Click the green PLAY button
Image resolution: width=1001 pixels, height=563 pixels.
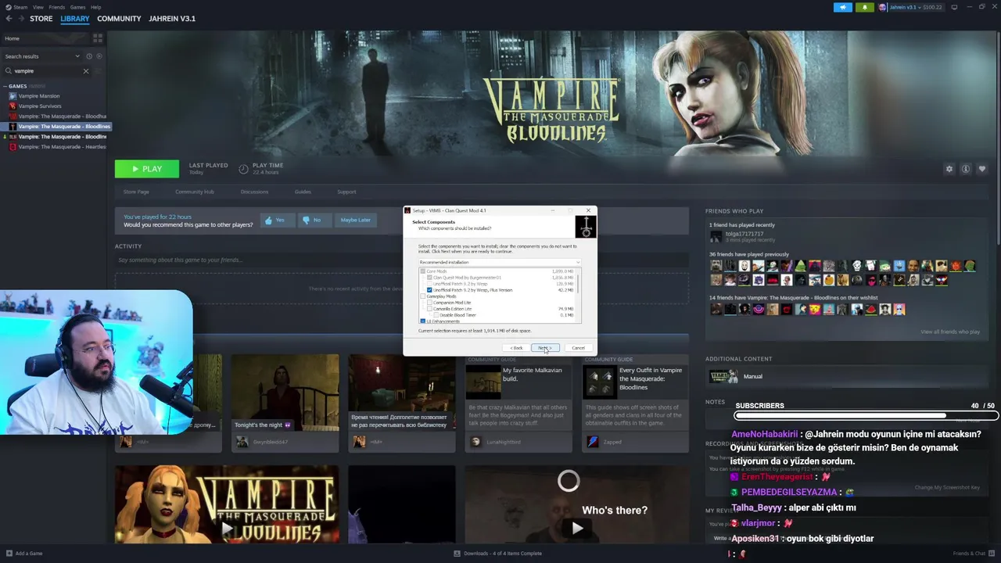click(147, 169)
